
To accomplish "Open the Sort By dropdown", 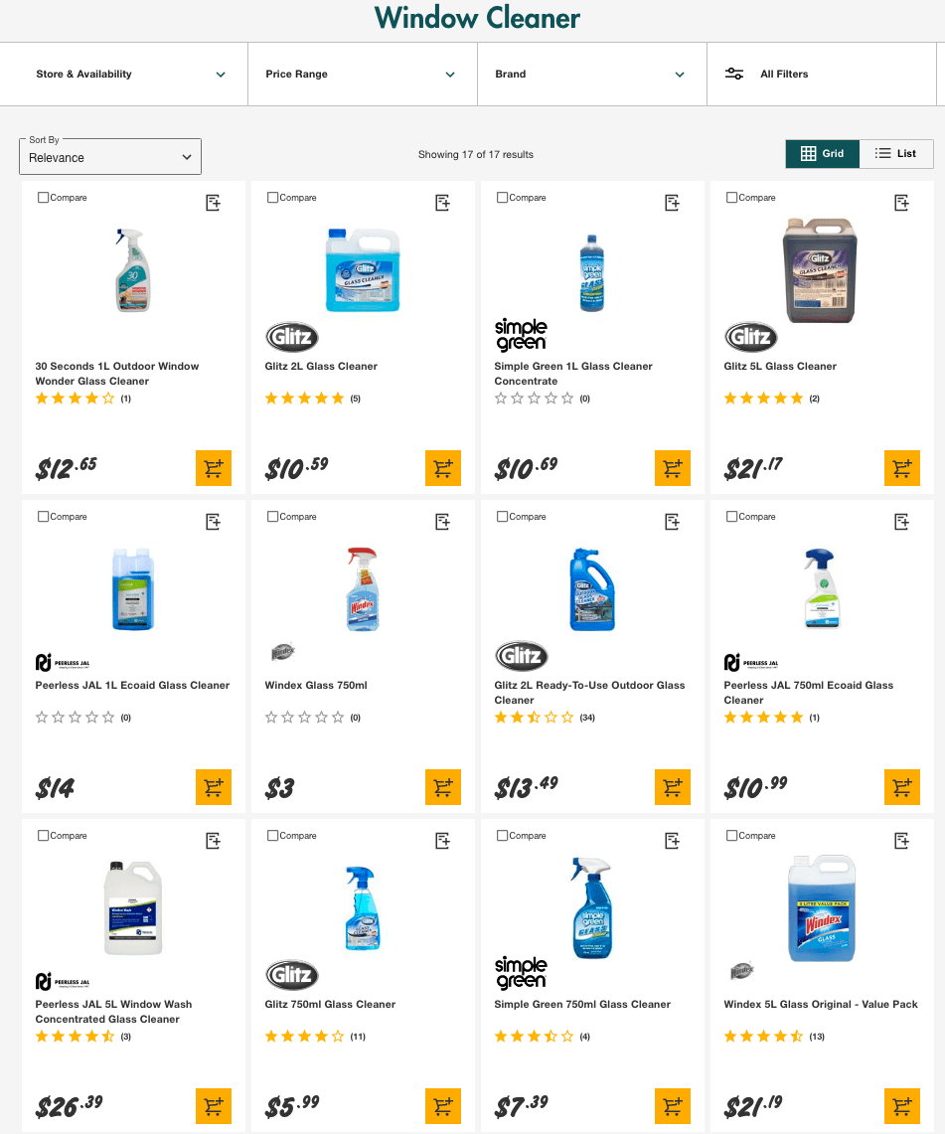I will (x=109, y=156).
